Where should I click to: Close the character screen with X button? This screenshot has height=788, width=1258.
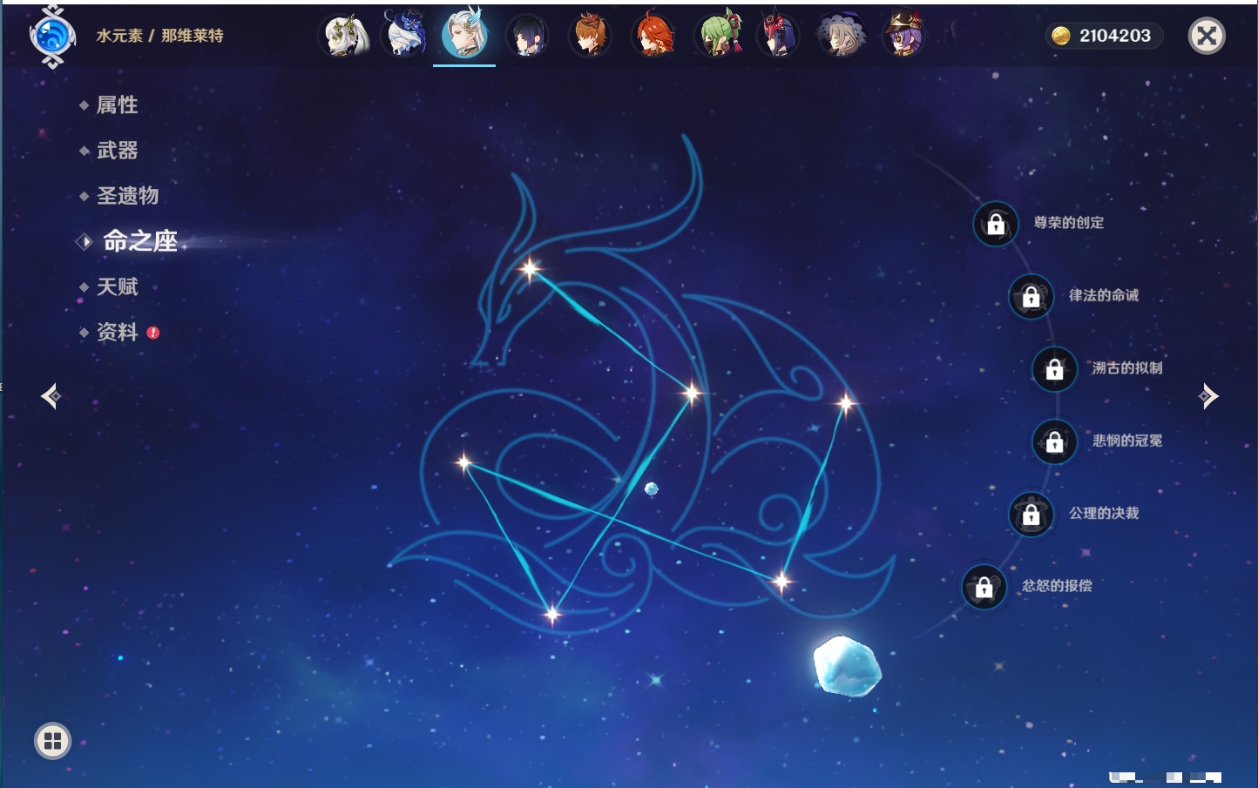pyautogui.click(x=1207, y=36)
